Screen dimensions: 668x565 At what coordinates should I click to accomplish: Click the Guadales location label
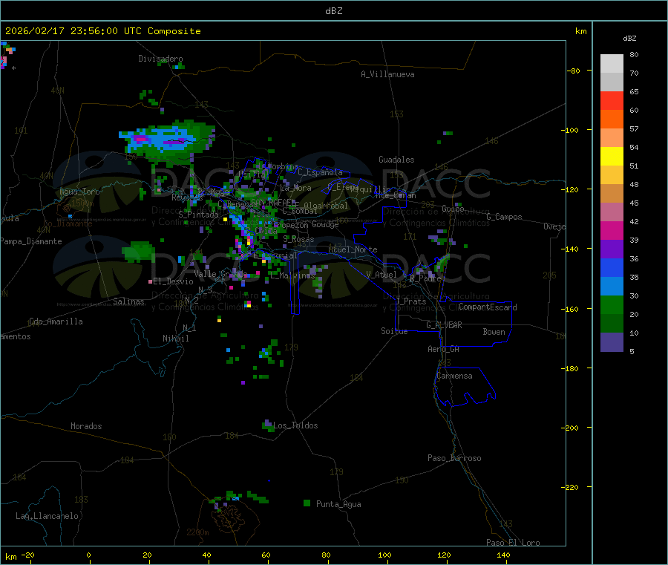396,160
